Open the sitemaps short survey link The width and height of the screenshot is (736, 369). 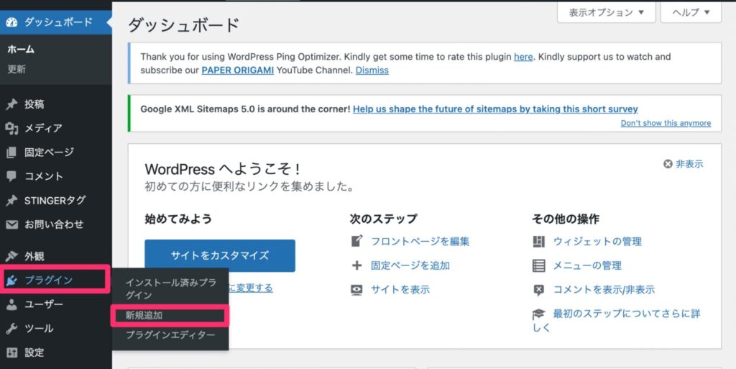(495, 109)
